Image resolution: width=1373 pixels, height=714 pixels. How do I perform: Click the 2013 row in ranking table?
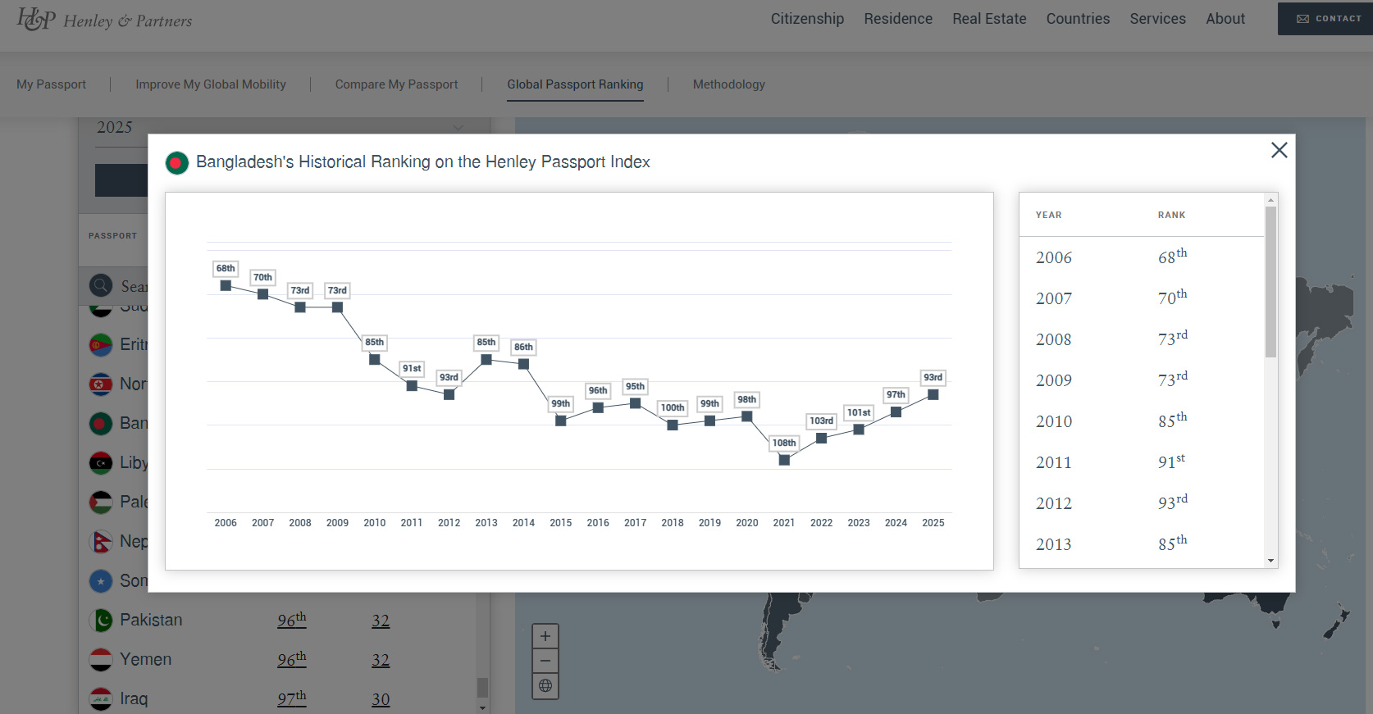pyautogui.click(x=1142, y=544)
